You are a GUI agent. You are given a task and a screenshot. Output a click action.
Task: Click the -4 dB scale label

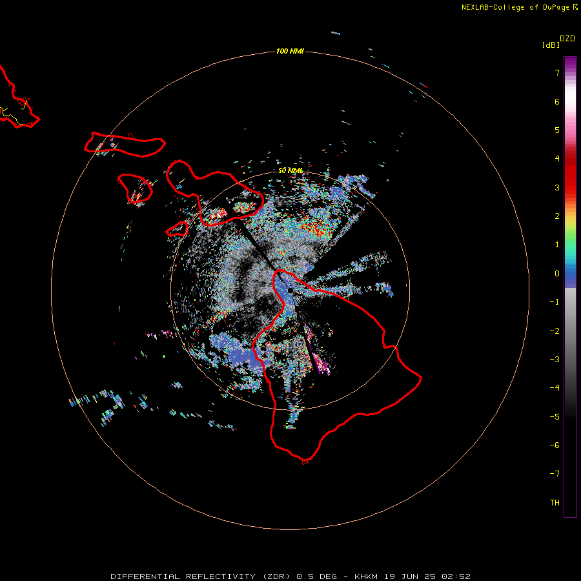tap(555, 388)
